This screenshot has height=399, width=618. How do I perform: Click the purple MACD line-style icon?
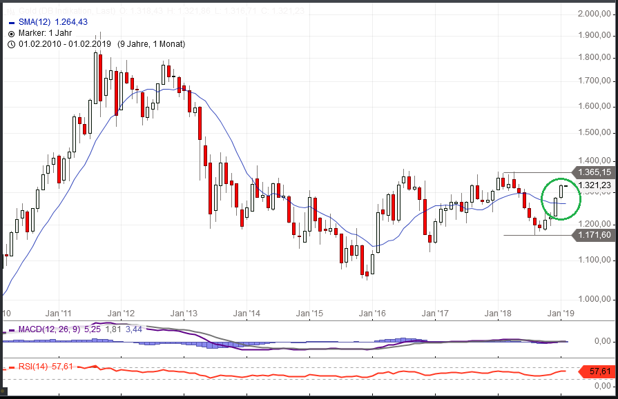(x=12, y=330)
